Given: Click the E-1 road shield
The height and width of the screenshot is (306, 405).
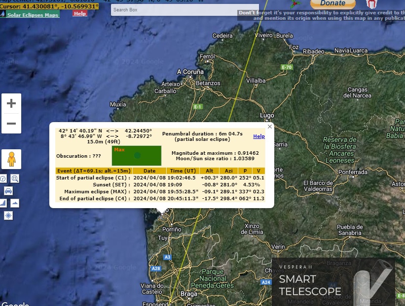Looking at the screenshot, I should point(198,107).
